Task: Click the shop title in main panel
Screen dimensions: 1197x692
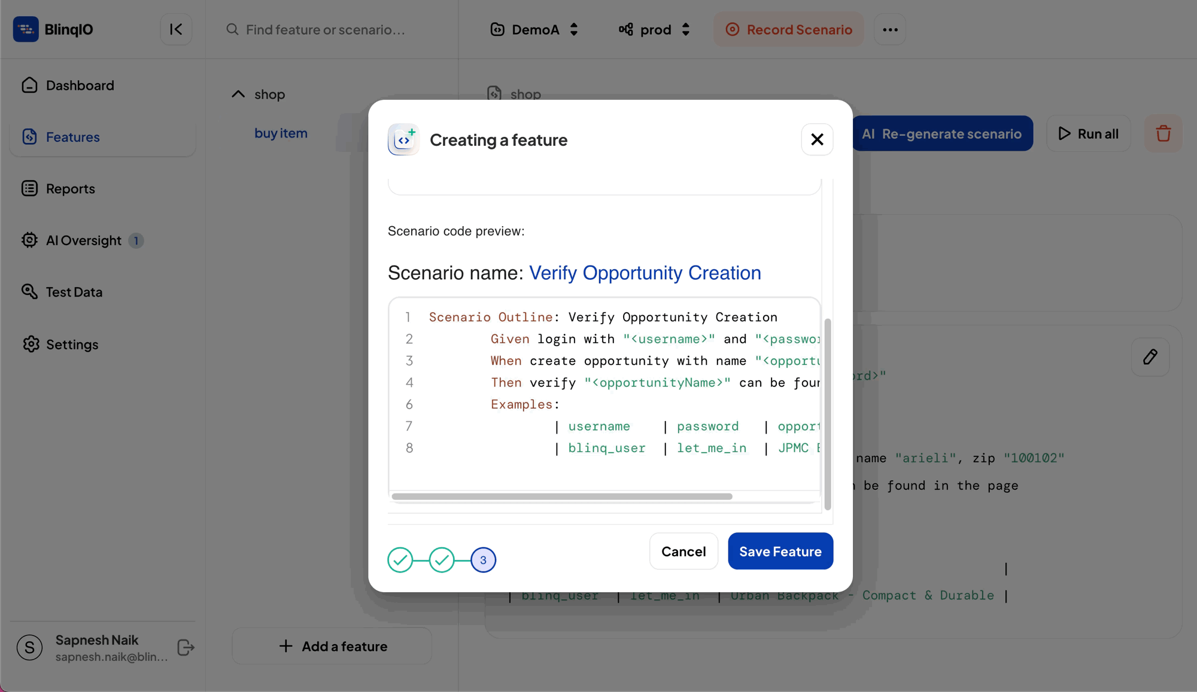Action: [525, 94]
